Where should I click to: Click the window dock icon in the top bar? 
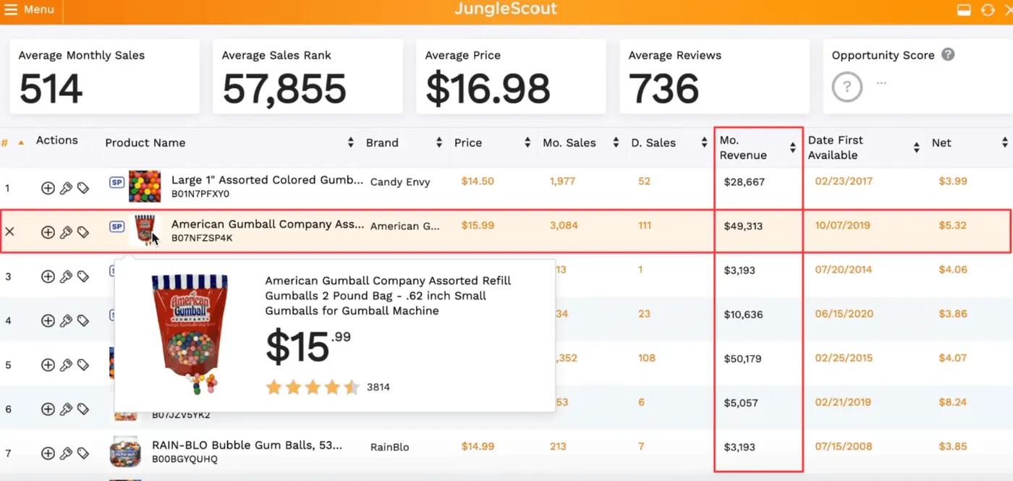pos(963,9)
